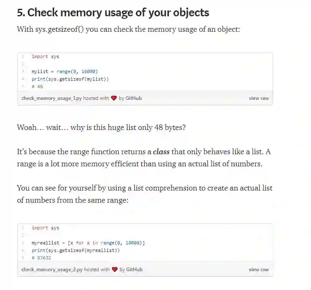
Task: Open check_memory_usage_1.py file link
Action: pos(51,99)
